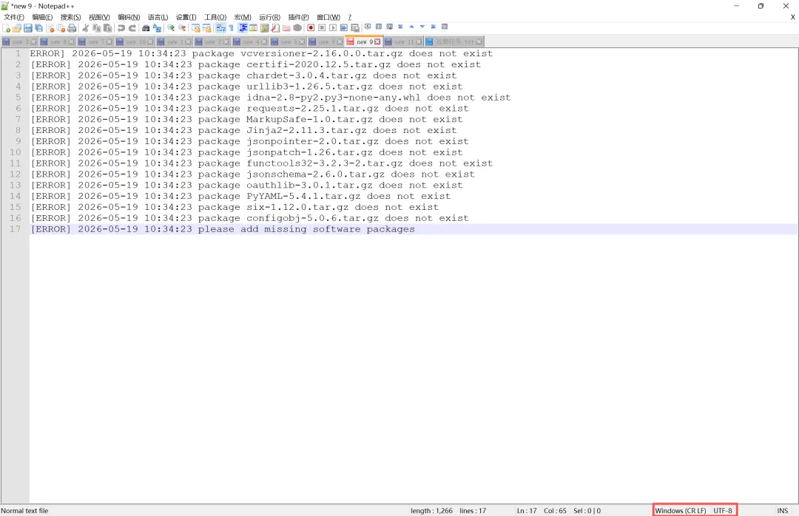Toggle synchronized vertical scrolling
This screenshot has width=799, height=516.
(195, 28)
